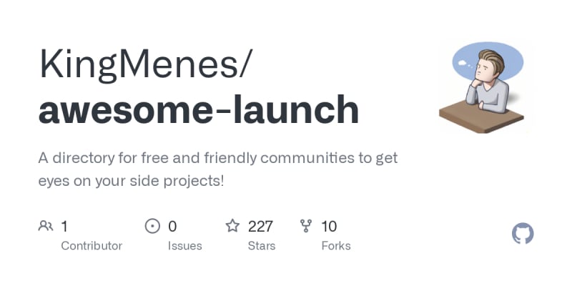Click the star icon
The image size is (572, 286).
click(x=232, y=227)
